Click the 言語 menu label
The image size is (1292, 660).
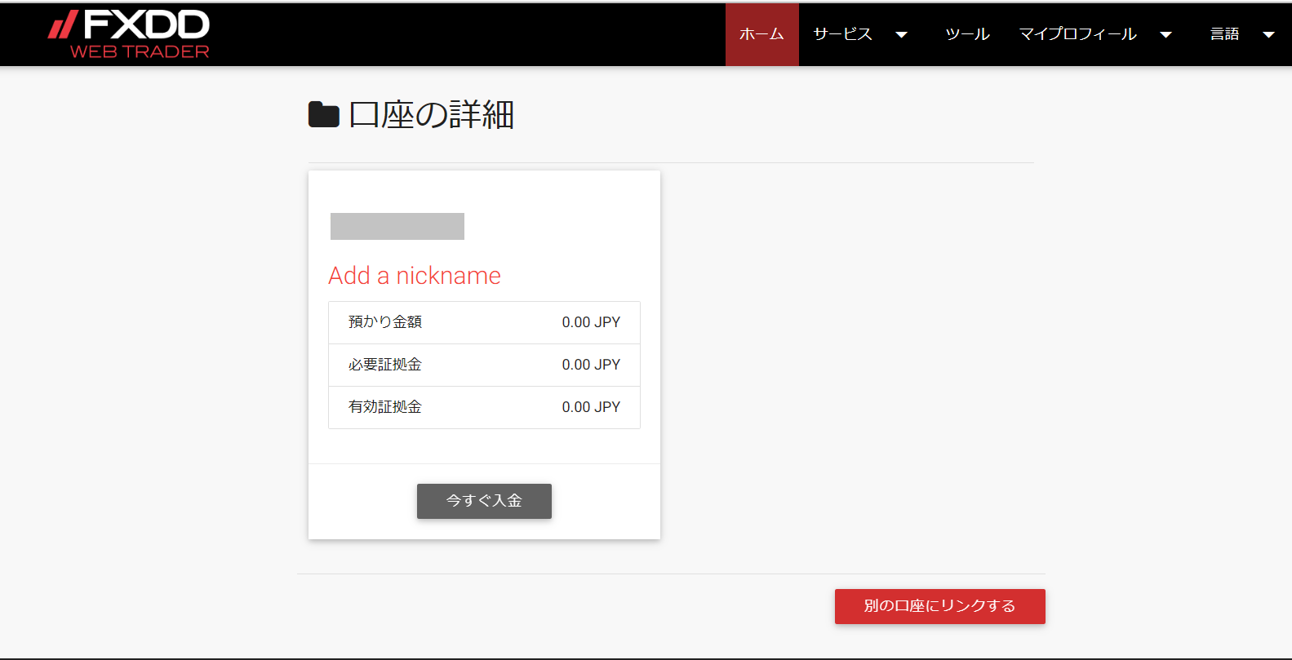pyautogui.click(x=1224, y=34)
